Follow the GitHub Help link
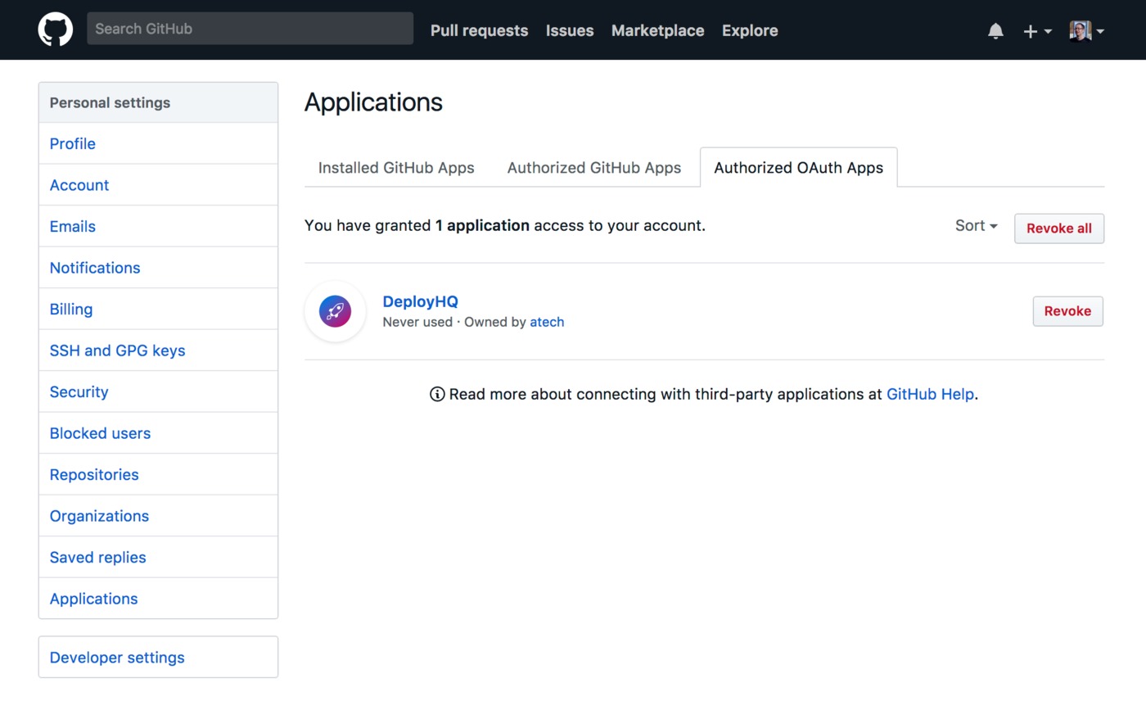 coord(930,395)
